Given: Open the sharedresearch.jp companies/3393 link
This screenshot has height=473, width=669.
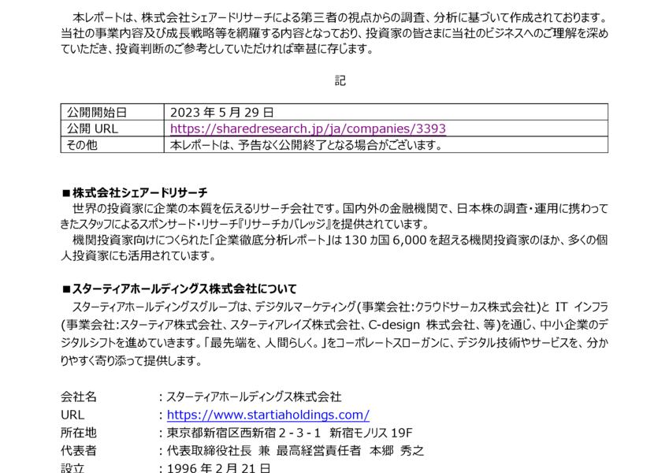Looking at the screenshot, I should point(307,129).
